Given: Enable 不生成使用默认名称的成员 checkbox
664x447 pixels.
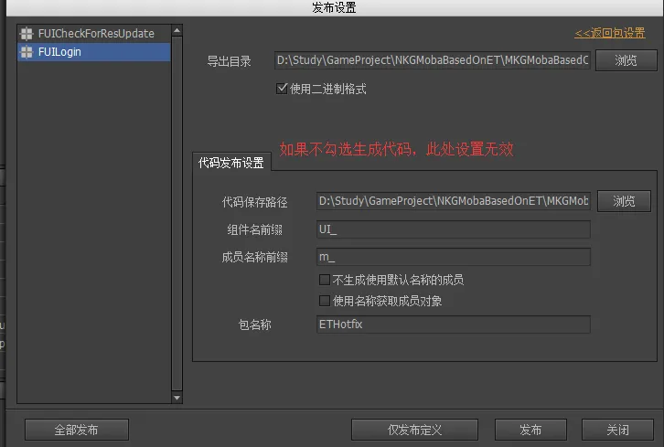Looking at the screenshot, I should [x=325, y=280].
